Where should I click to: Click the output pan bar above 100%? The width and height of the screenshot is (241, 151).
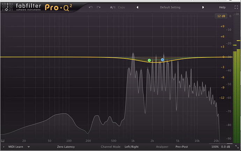pyautogui.click(x=221, y=144)
